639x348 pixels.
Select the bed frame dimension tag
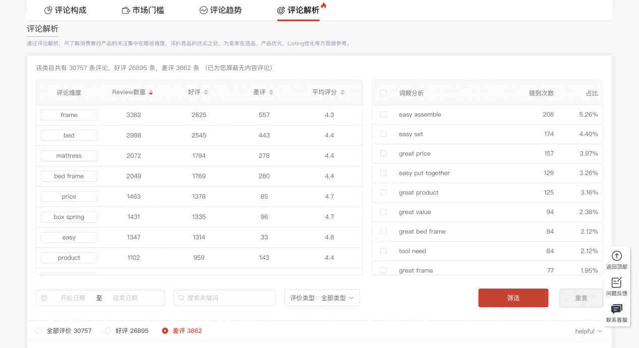(69, 176)
